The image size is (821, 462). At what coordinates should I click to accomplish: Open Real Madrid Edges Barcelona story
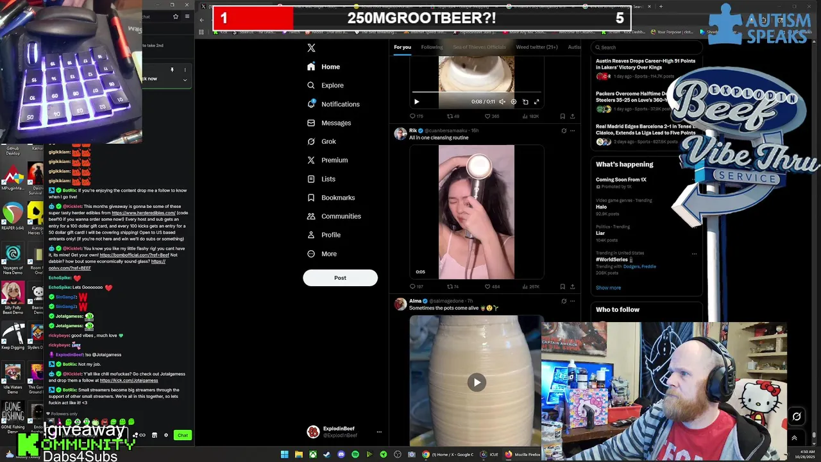646,130
